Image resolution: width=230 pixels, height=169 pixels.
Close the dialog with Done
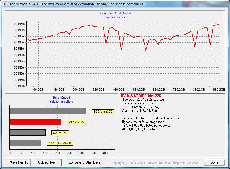coord(214,162)
